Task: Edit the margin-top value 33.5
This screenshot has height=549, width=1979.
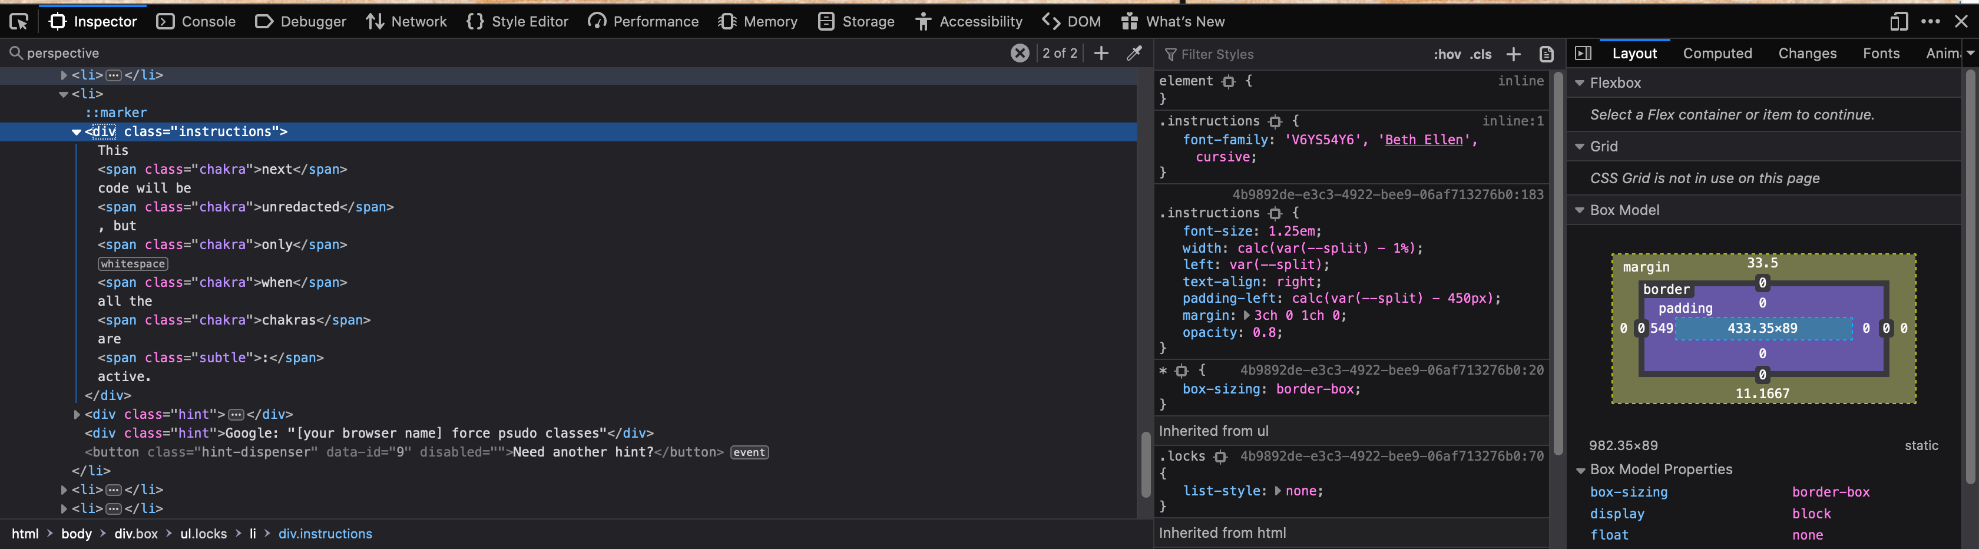Action: (x=1762, y=263)
